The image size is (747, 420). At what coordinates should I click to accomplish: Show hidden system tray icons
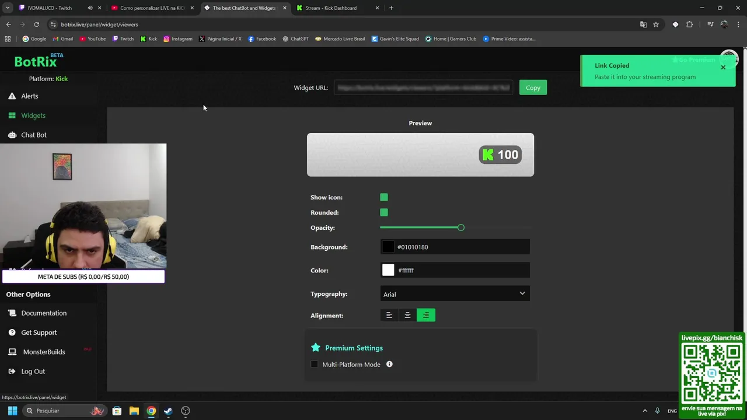tap(645, 411)
